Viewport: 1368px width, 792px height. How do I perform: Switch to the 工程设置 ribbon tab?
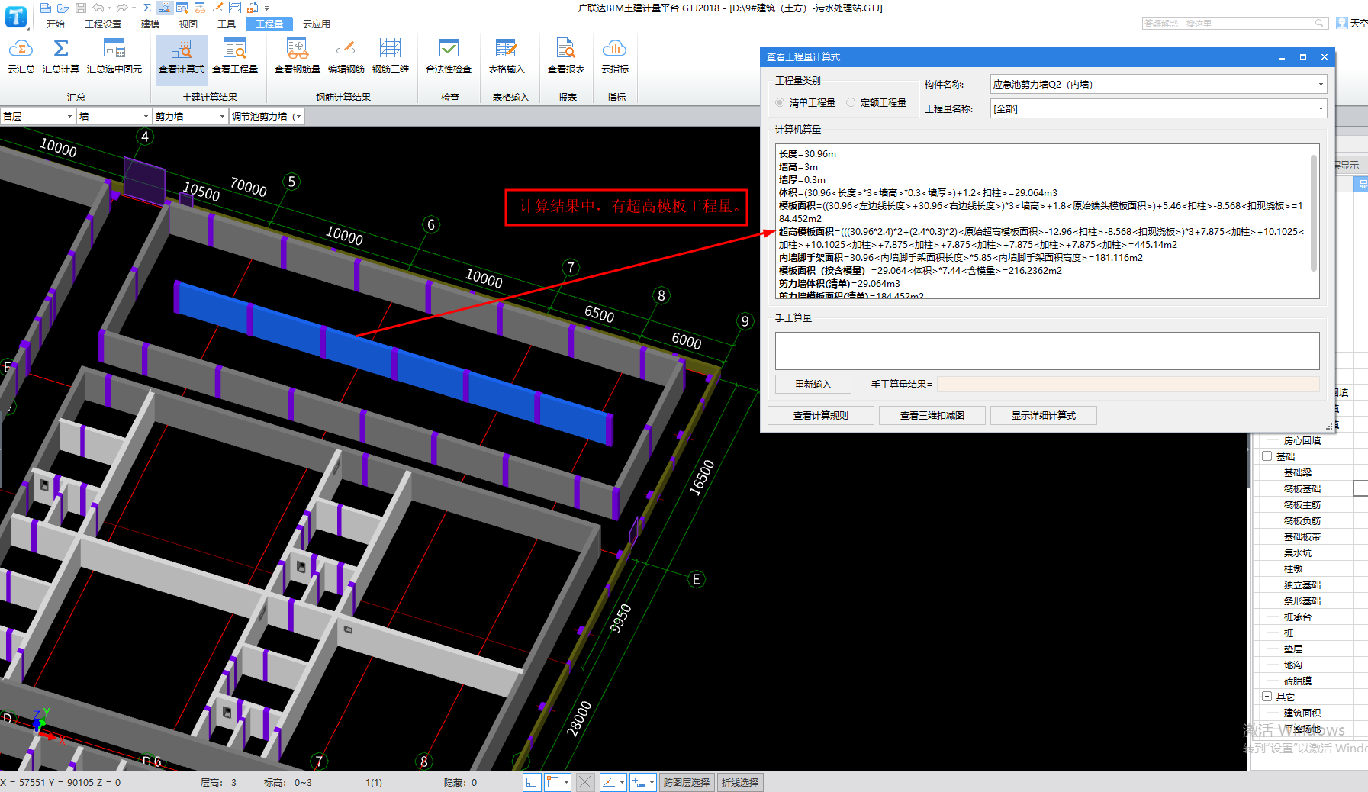coord(103,24)
